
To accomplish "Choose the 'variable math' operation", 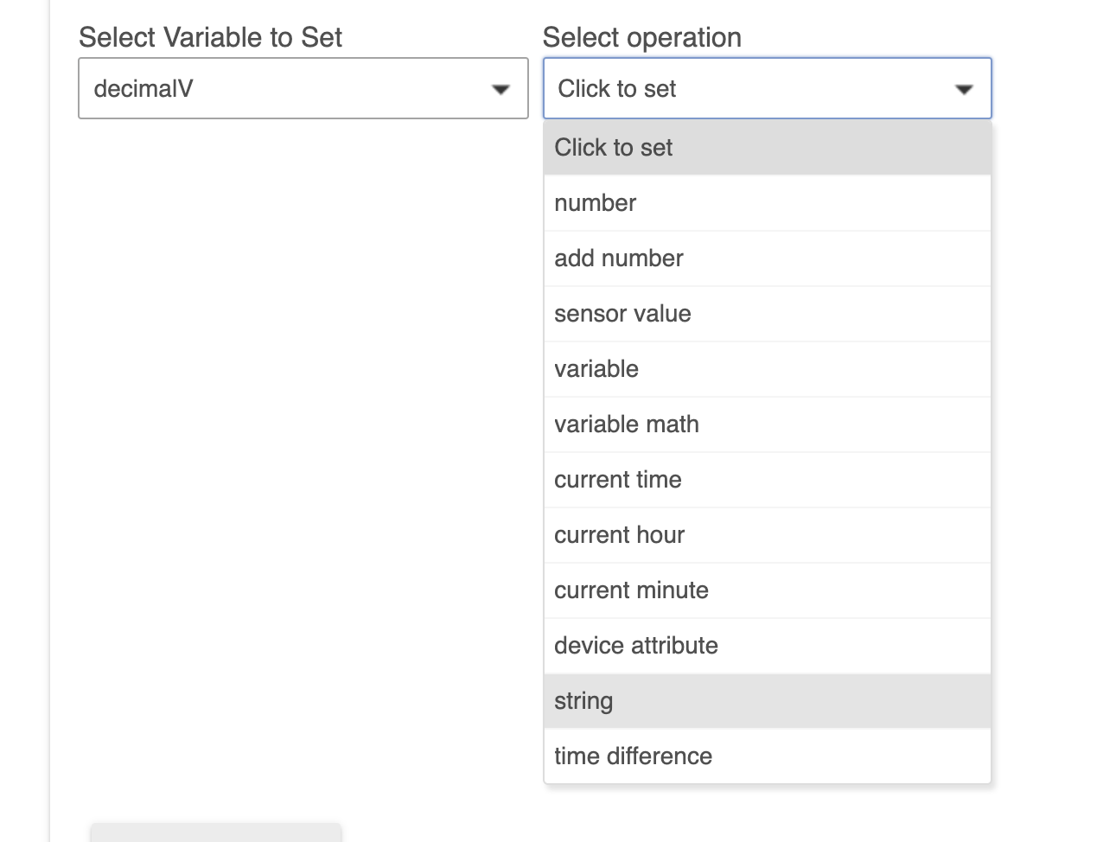I will click(767, 424).
